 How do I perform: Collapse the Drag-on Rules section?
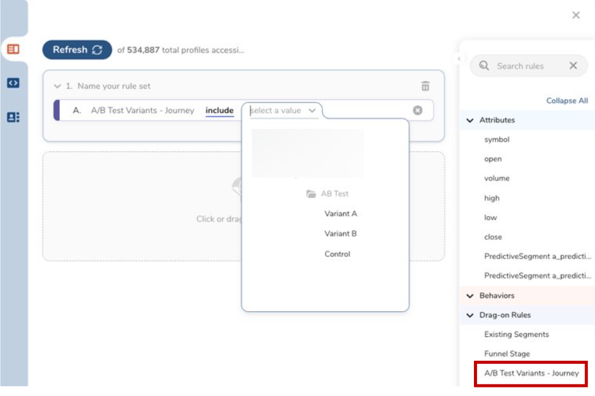coord(470,315)
